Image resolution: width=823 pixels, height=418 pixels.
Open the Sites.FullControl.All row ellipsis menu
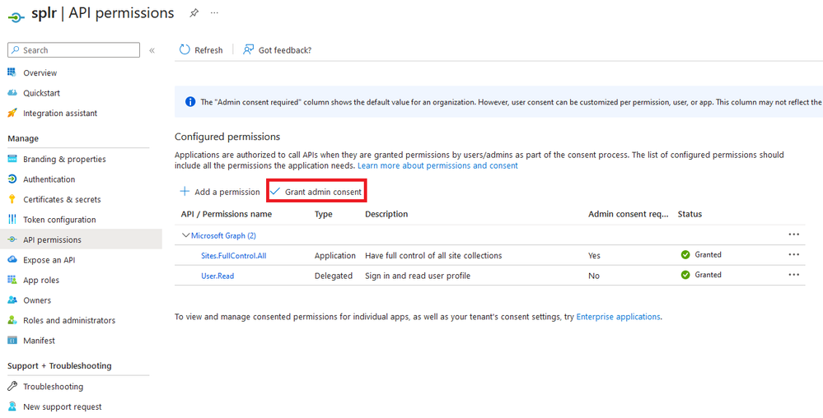point(793,255)
